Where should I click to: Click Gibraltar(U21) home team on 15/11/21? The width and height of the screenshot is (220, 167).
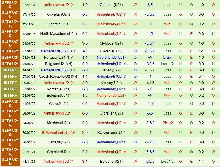click(59, 152)
